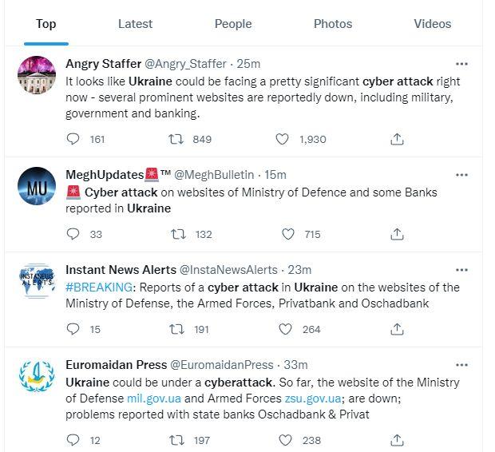Screen dimensions: 495x452
Task: Open more options on Angry Staffer tweet
Action: [x=461, y=64]
